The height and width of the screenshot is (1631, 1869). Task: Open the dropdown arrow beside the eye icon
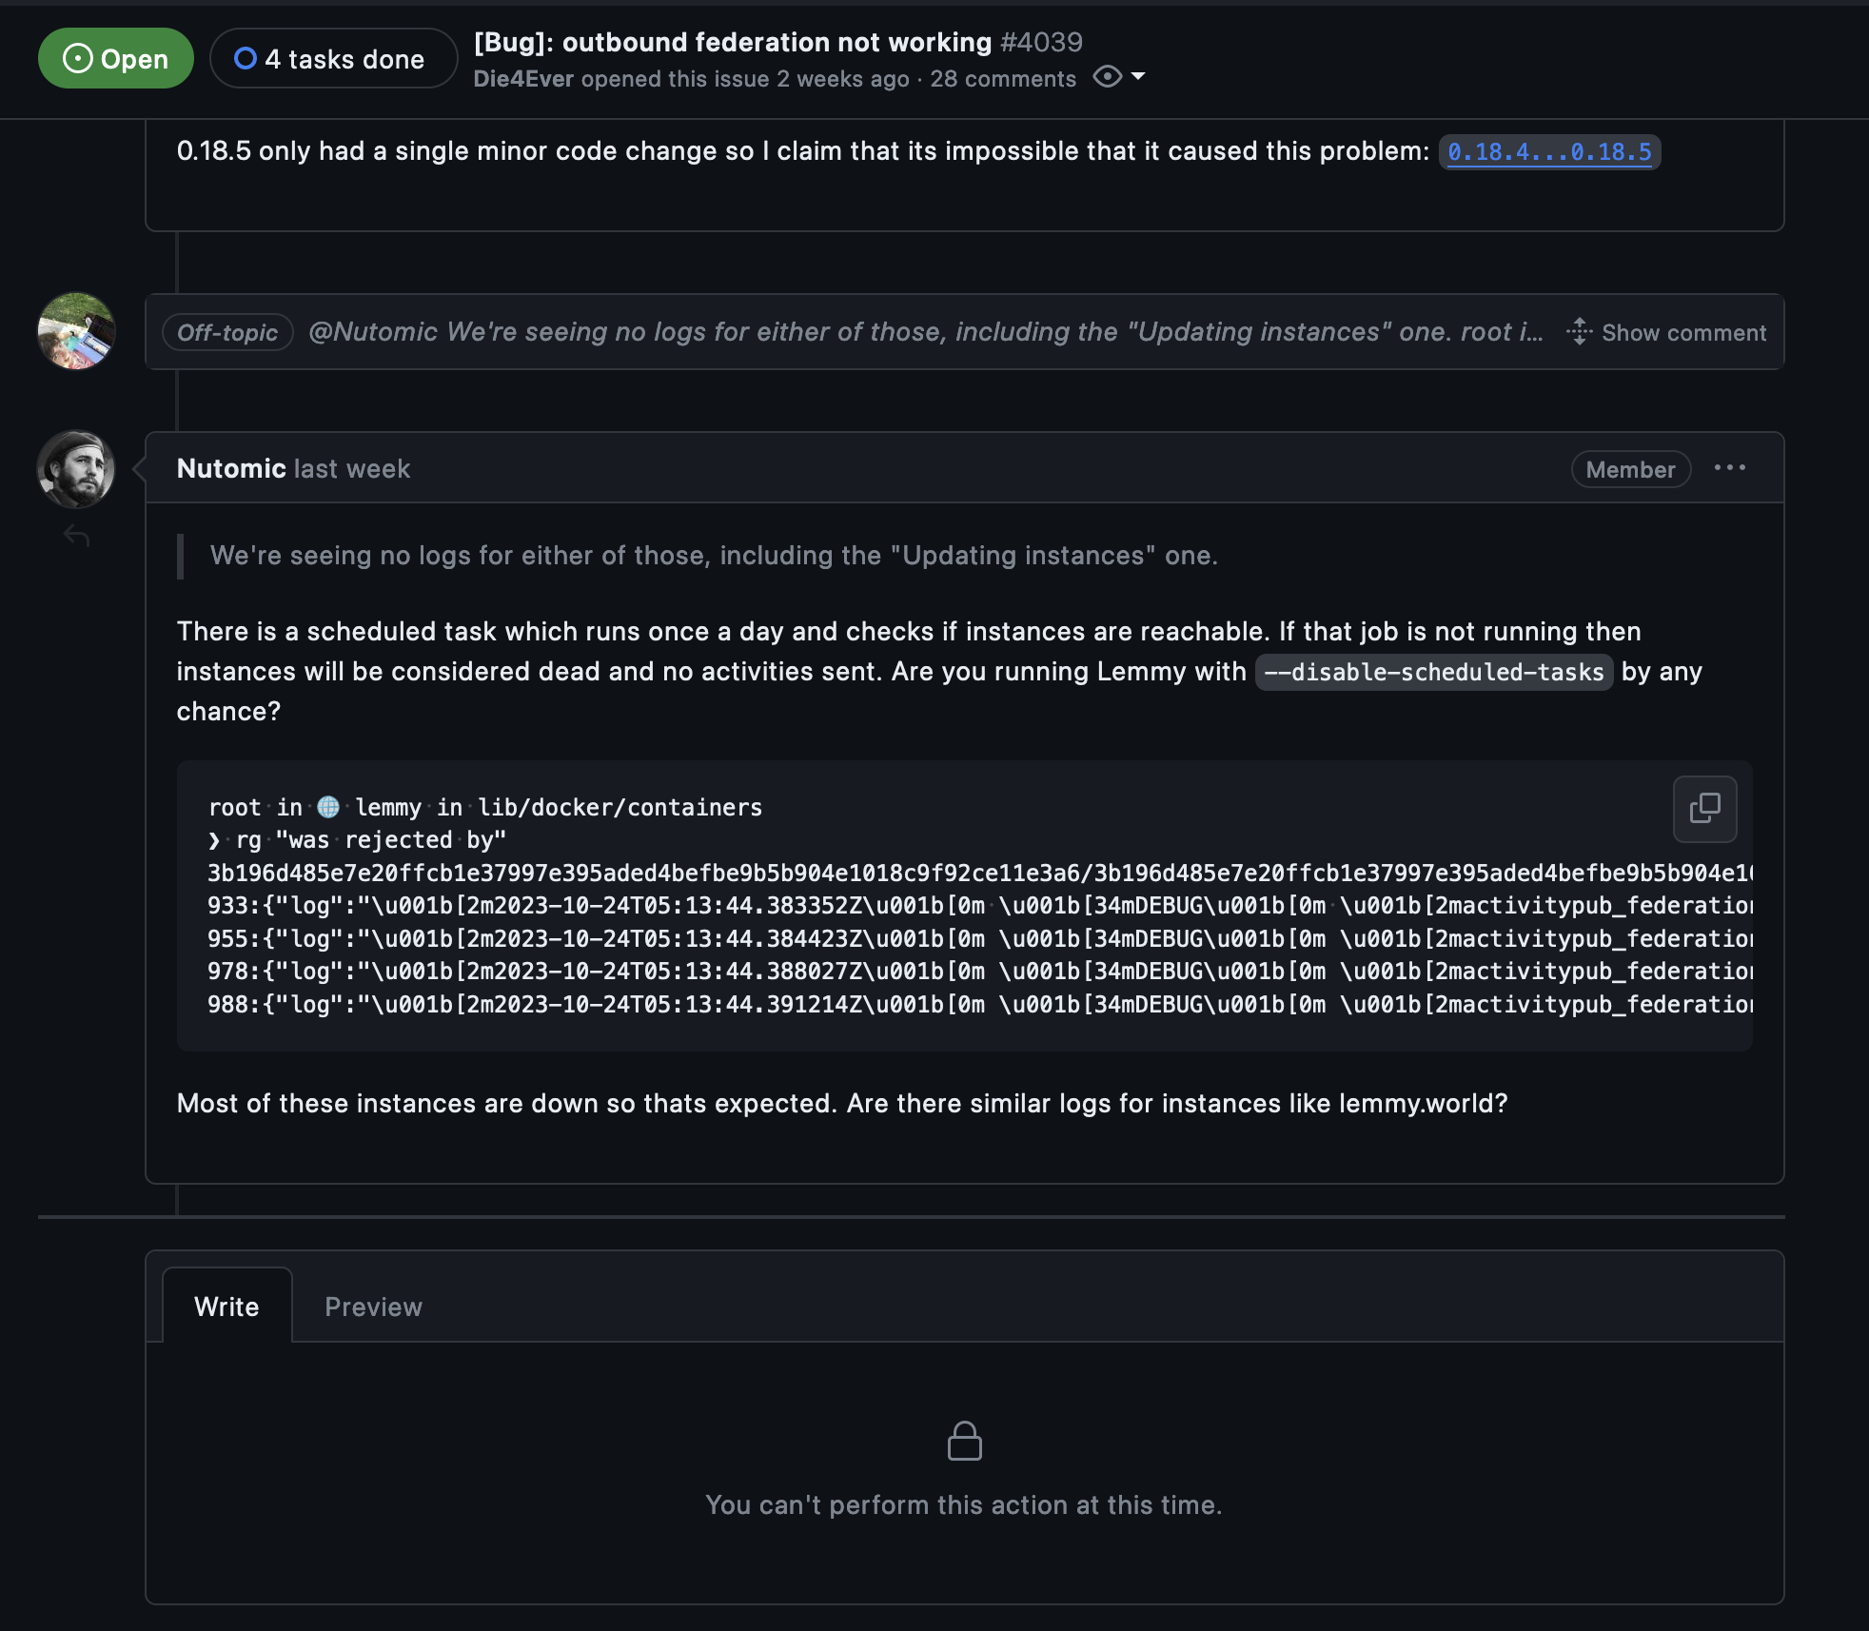(1138, 77)
